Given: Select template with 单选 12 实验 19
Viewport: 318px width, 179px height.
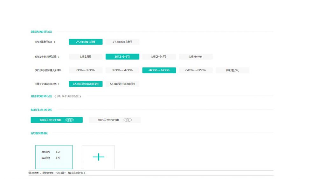Looking at the screenshot, I should pos(54,157).
